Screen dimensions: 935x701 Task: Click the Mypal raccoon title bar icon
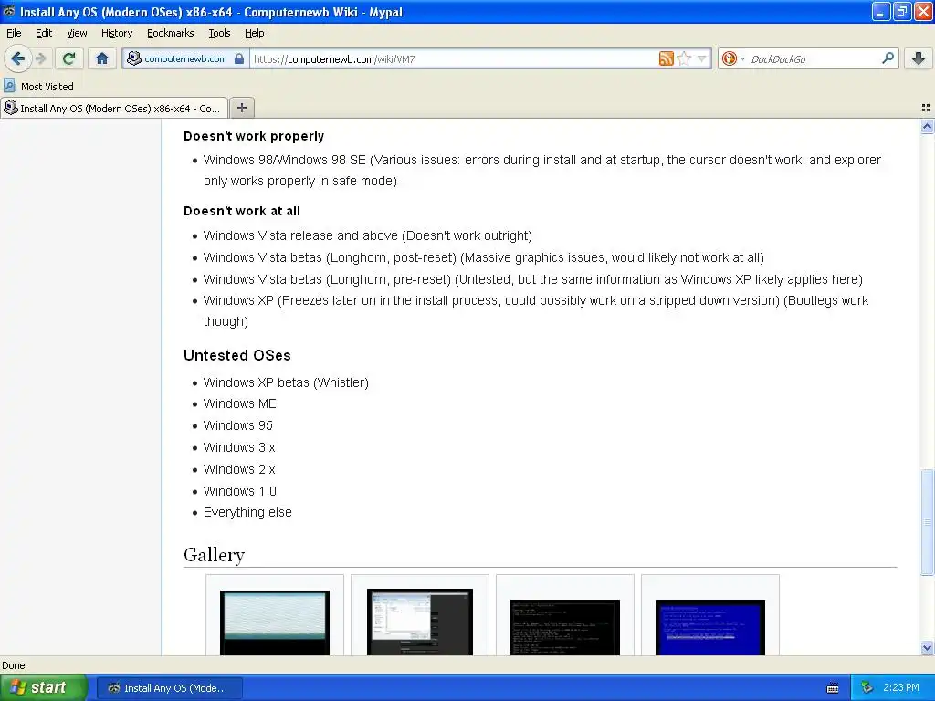coord(9,11)
